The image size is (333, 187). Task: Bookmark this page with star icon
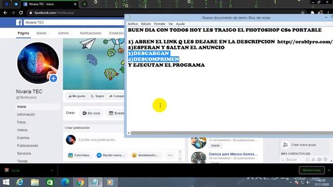click(303, 12)
